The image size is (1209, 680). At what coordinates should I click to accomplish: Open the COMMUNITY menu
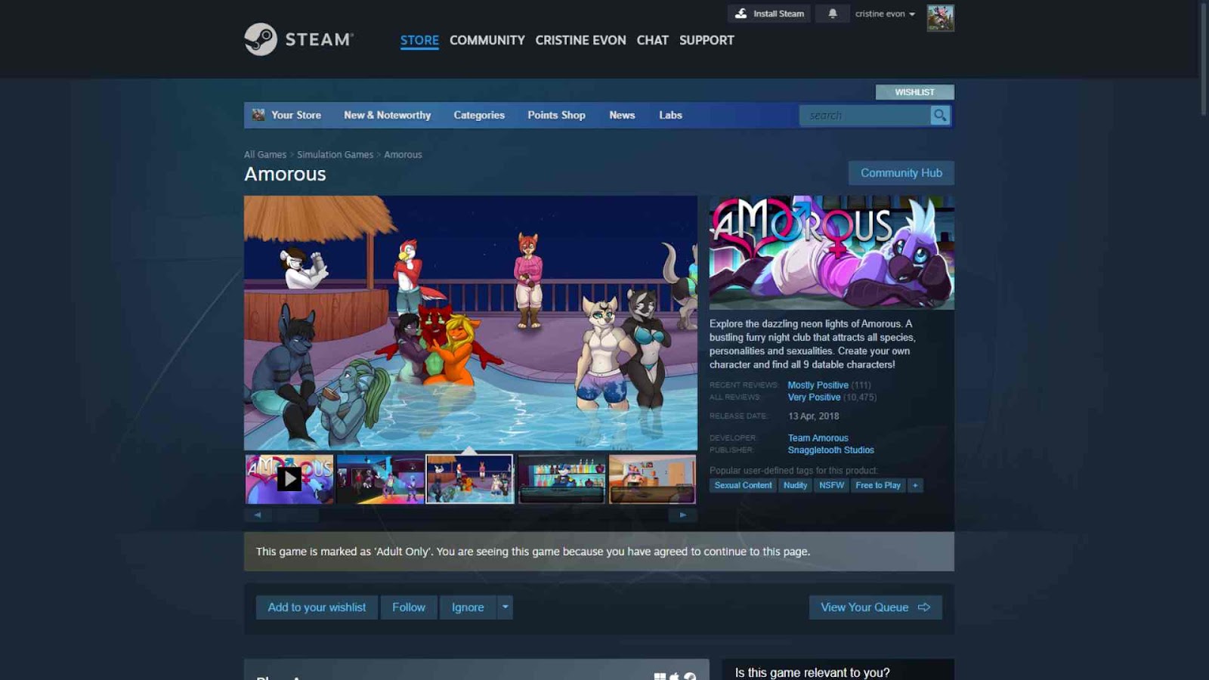pos(487,40)
